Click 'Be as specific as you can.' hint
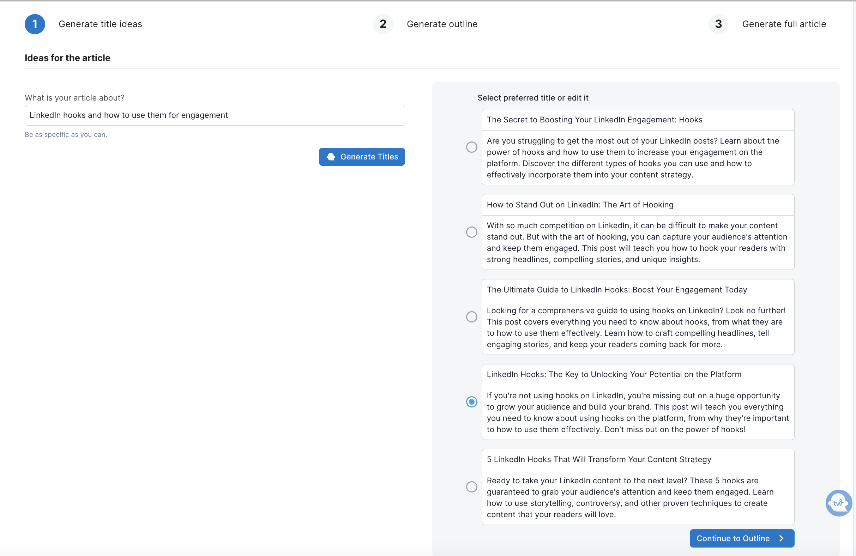Screen dimensions: 856x556 pyautogui.click(x=66, y=134)
